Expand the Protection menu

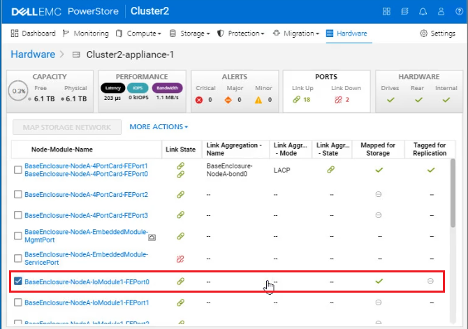click(240, 33)
